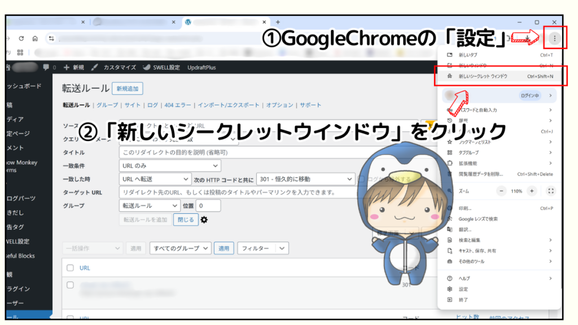The width and height of the screenshot is (578, 325).
Task: Tick the first redirect row checkbox
Action: pos(70,285)
